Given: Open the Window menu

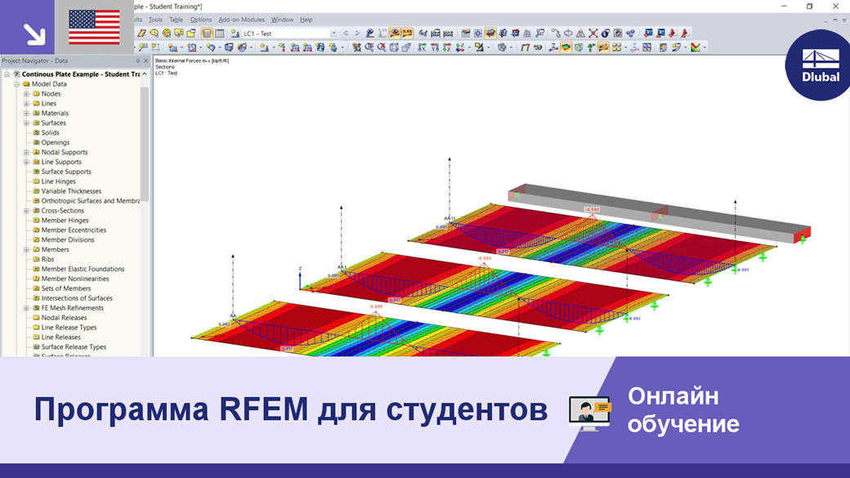Looking at the screenshot, I should (282, 20).
